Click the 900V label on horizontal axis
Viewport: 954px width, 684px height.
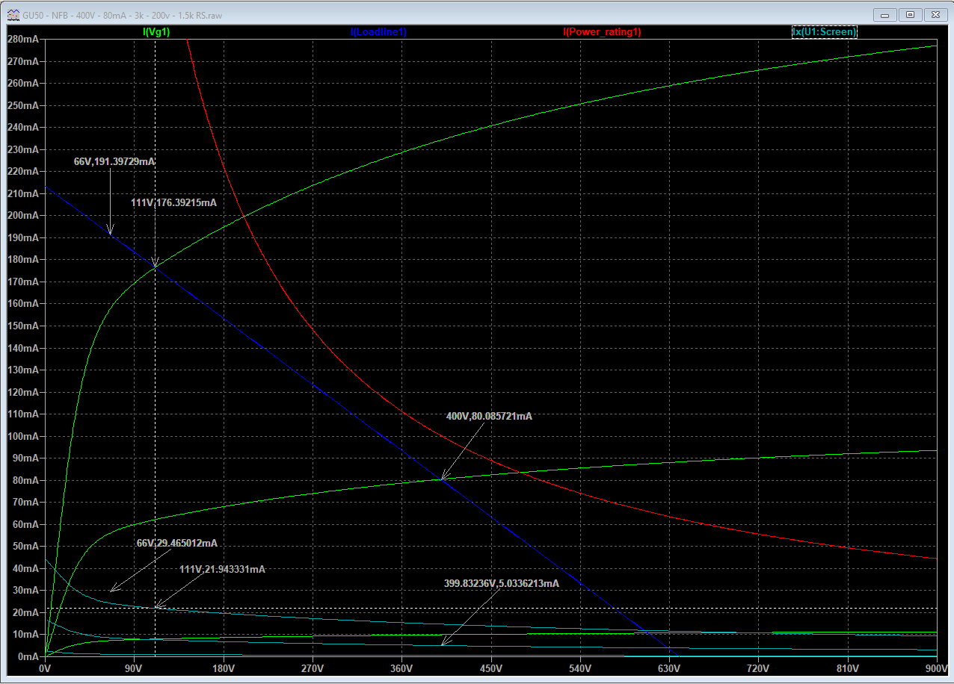pos(936,668)
